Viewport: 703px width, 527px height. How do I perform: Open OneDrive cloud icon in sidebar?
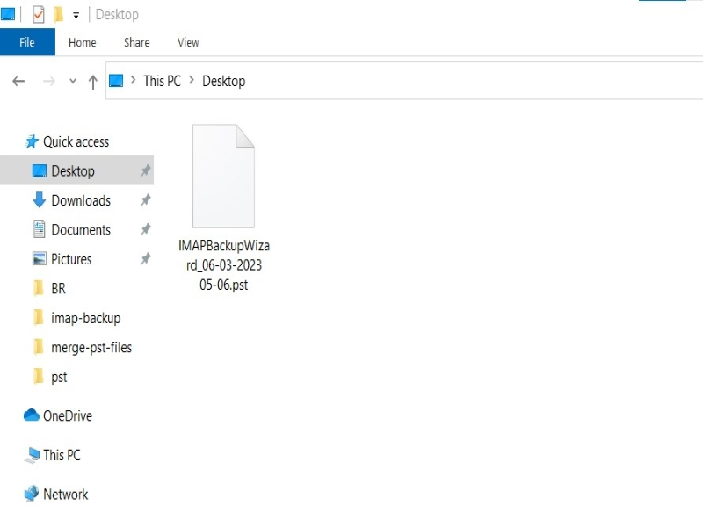[32, 415]
